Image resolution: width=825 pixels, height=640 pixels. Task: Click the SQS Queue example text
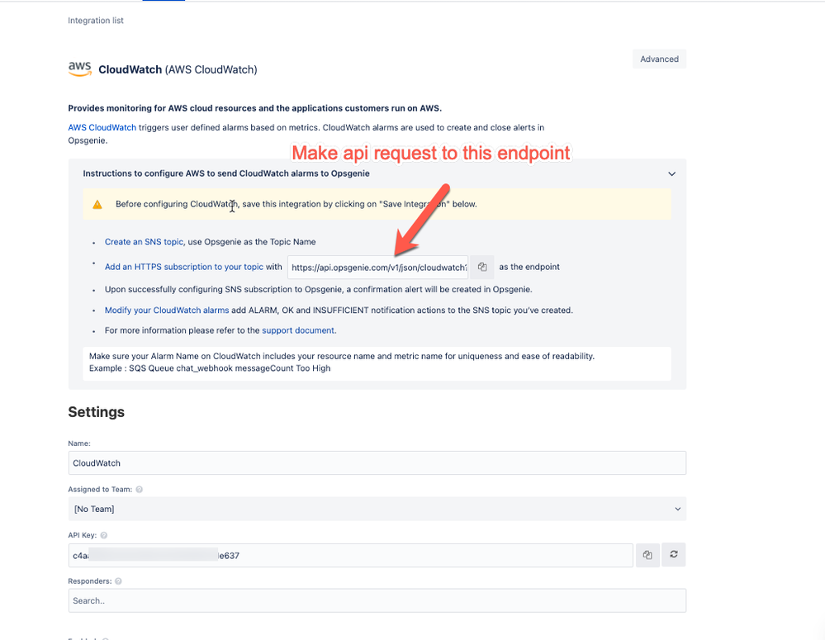coord(210,368)
